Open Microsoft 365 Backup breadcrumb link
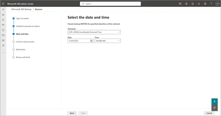Viewport: 221px width, 116px height. pyautogui.click(x=21, y=9)
